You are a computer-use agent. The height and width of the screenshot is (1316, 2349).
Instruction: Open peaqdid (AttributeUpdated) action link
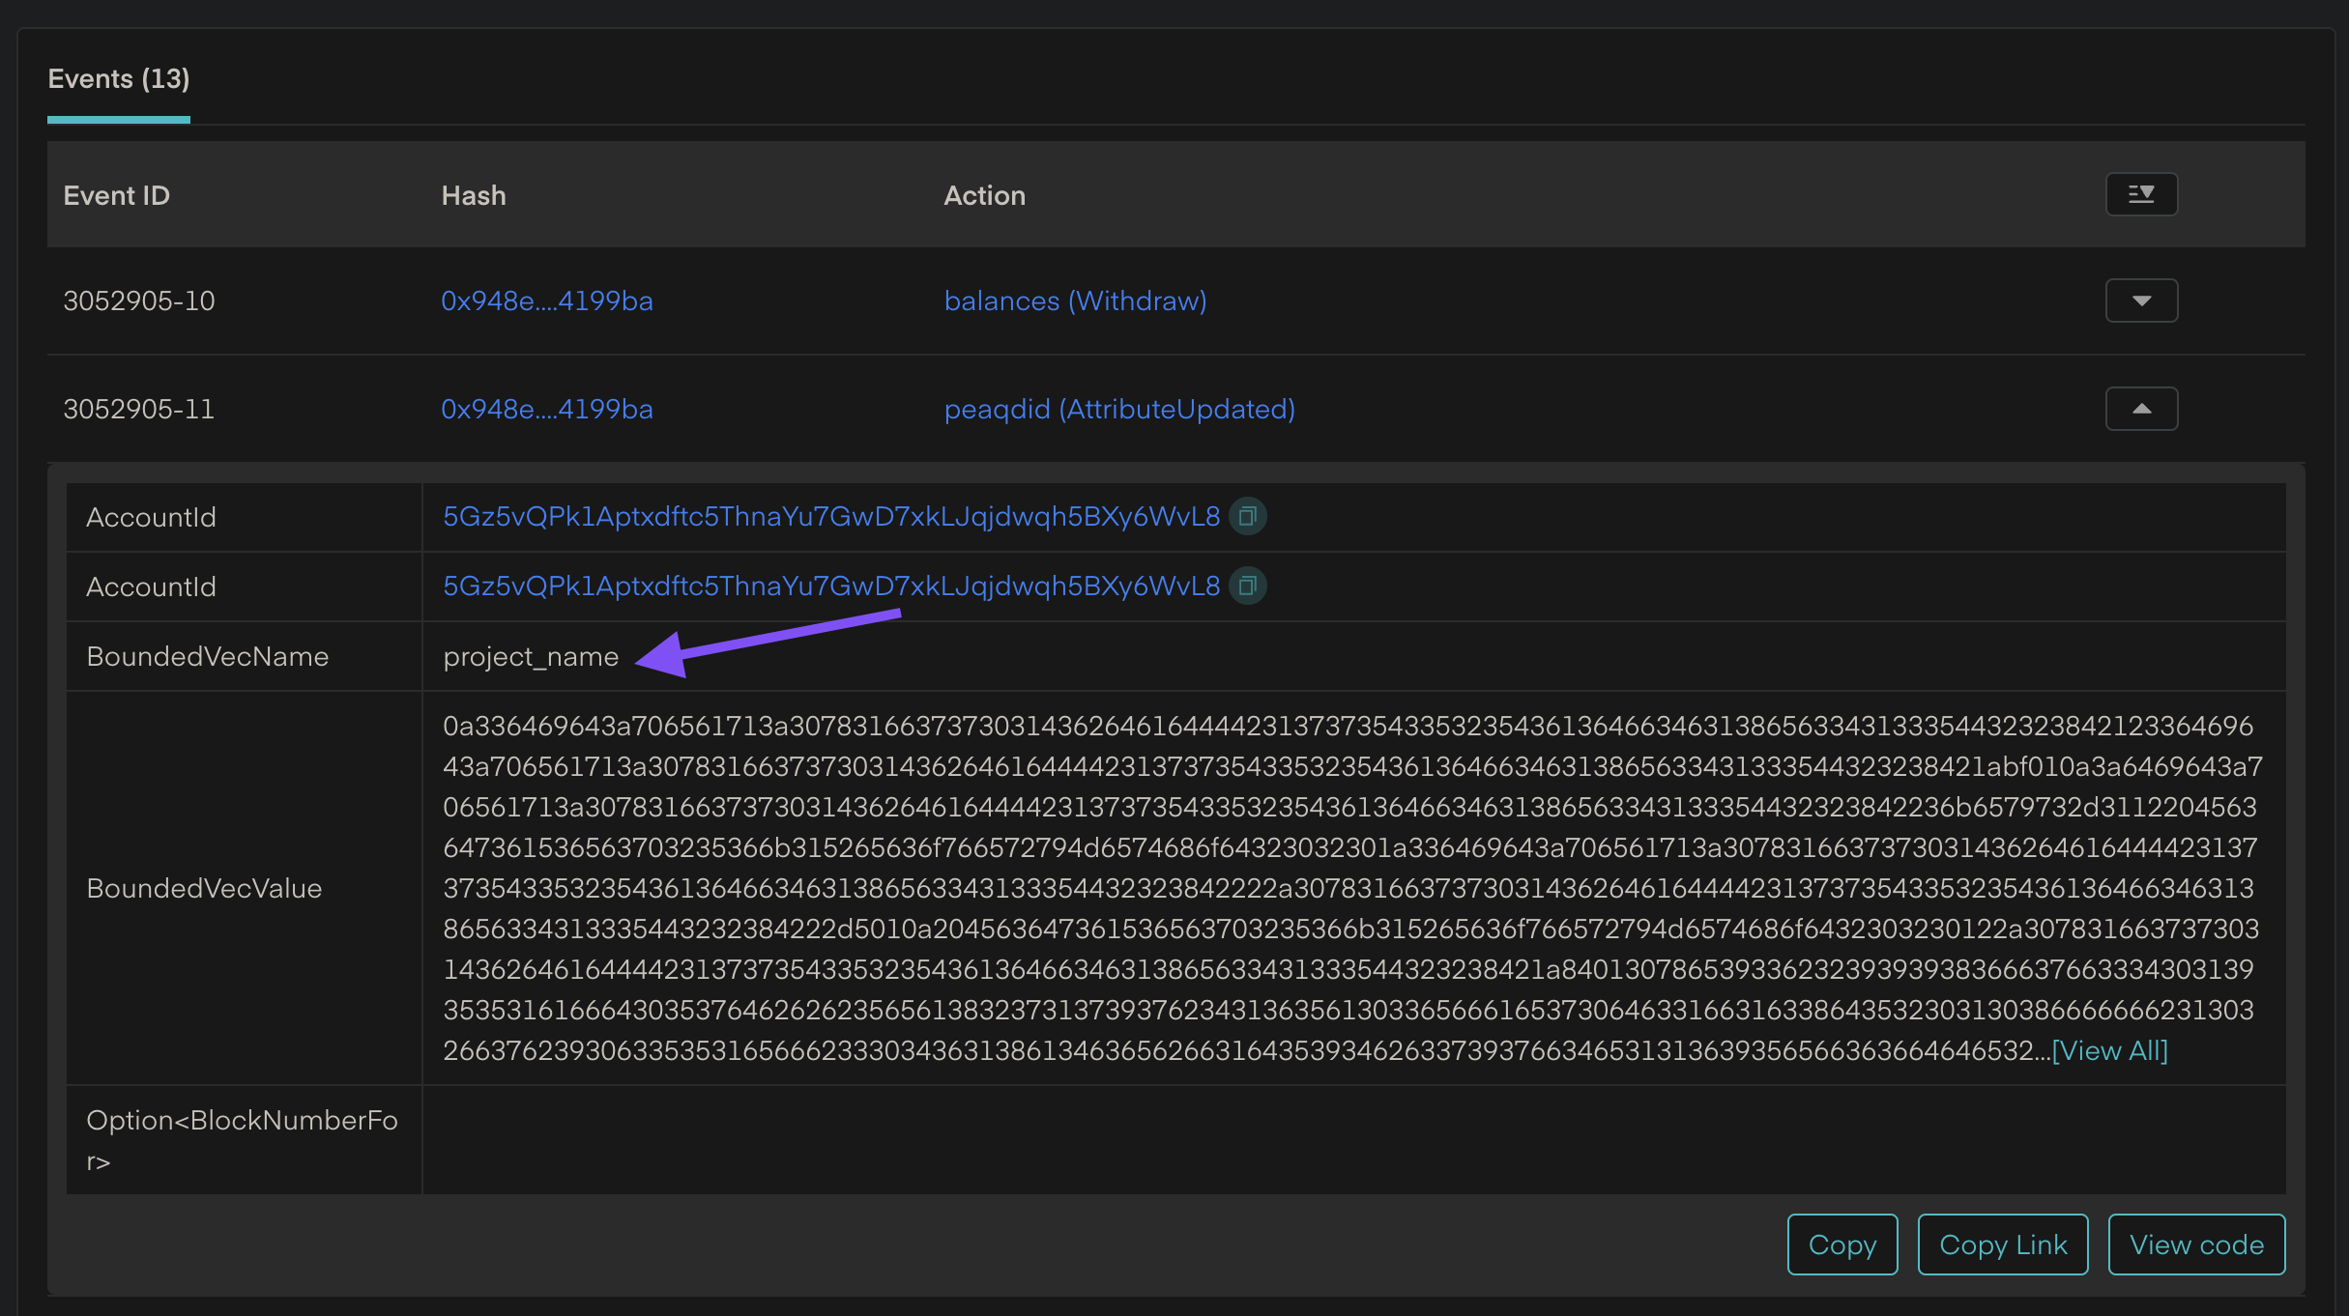pyautogui.click(x=1119, y=409)
